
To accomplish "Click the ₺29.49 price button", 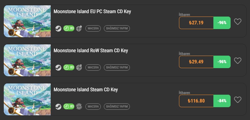I will 196,62.
